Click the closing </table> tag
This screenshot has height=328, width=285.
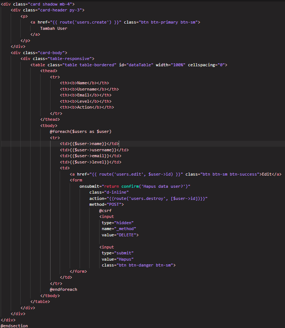point(40,301)
